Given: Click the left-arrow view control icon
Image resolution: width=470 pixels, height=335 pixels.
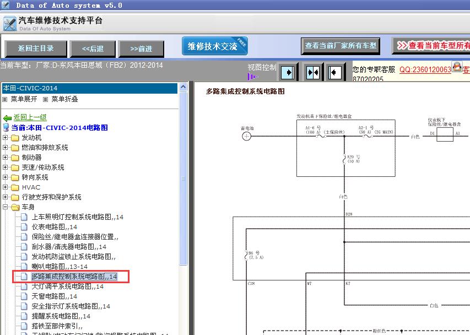Looking at the screenshot, I should pos(335,72).
